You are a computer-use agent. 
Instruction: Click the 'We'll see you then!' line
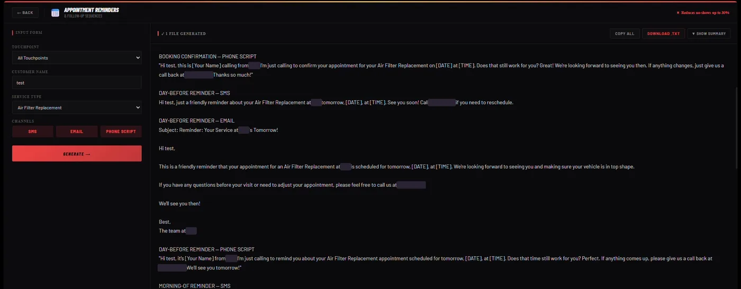tap(179, 203)
